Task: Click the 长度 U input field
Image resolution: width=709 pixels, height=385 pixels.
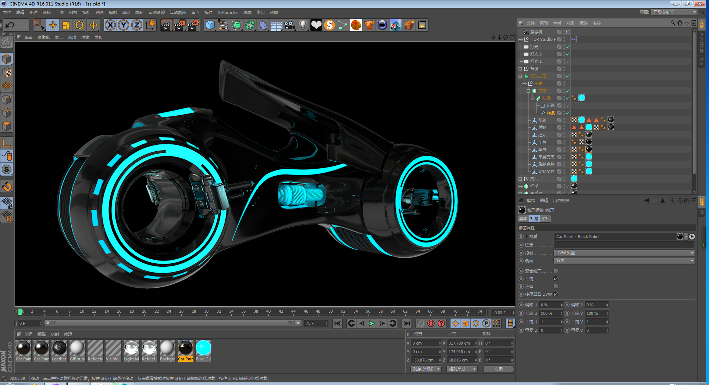Action: pos(549,313)
